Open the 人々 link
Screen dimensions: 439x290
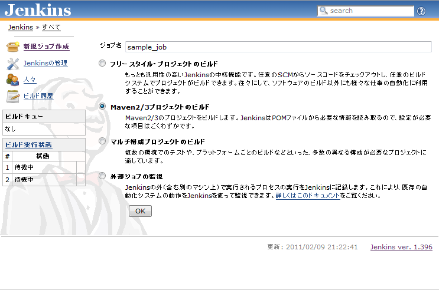click(30, 80)
